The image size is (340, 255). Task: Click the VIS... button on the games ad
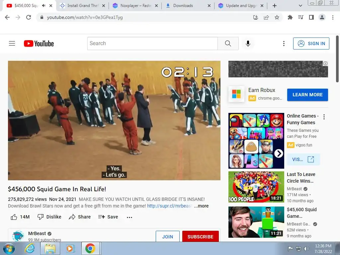pyautogui.click(x=303, y=159)
